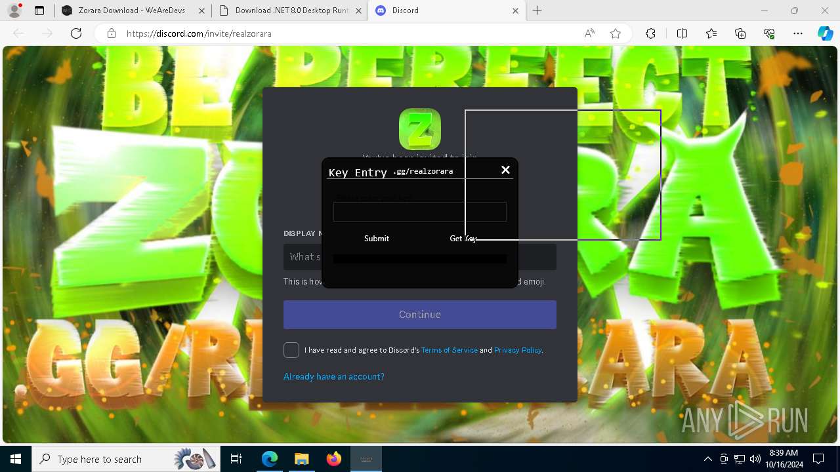Open the browser profile icon
840x472 pixels.
click(x=14, y=10)
